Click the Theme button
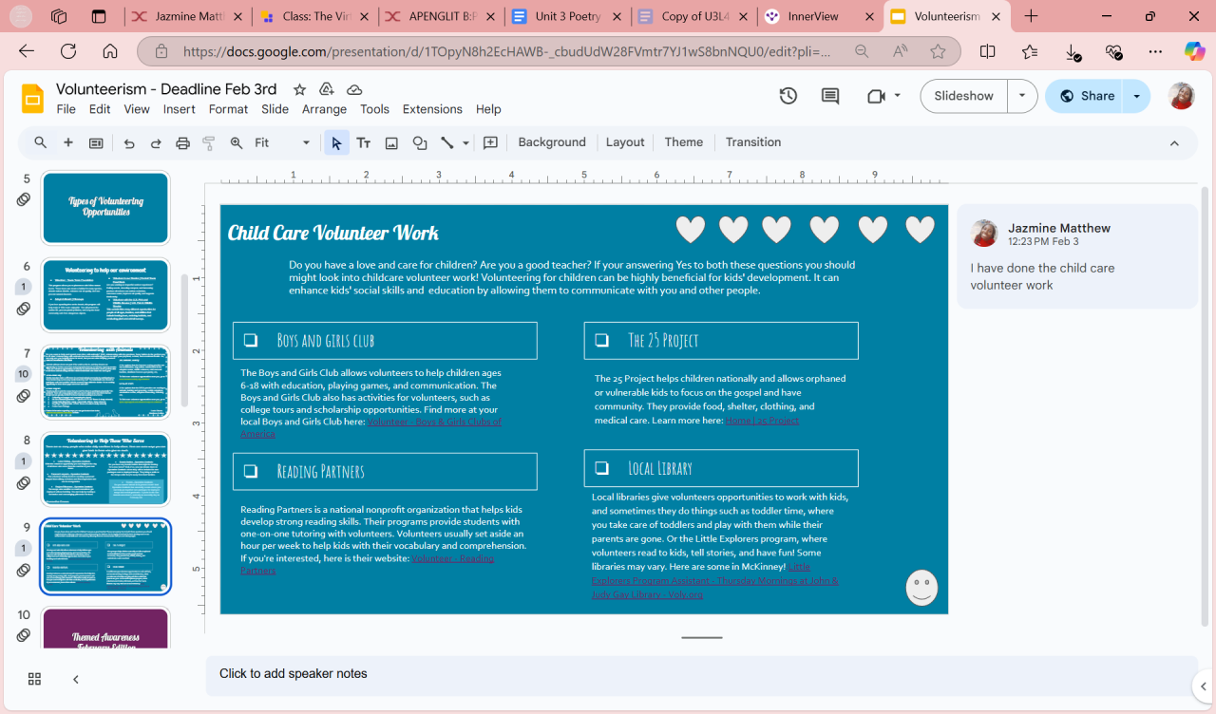This screenshot has width=1216, height=714. 684,142
